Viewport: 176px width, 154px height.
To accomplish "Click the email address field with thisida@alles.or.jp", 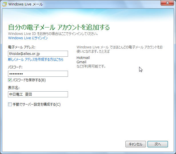I will tap(38, 54).
